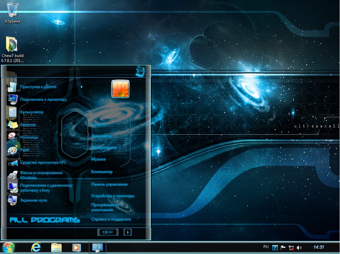The height and width of the screenshot is (254, 340).
Task: Open Панель управления from the Start menu
Action: point(109,184)
